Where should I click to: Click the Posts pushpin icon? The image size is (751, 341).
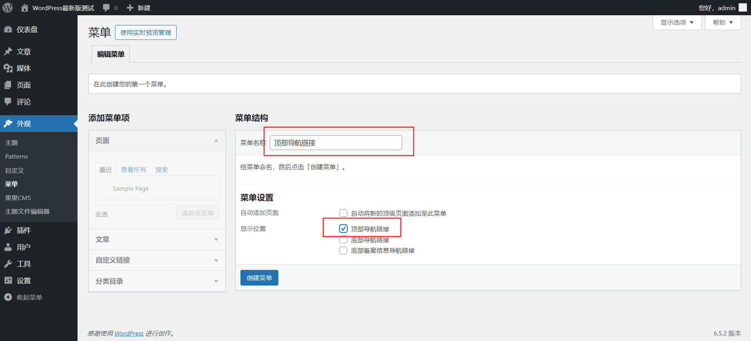(x=8, y=52)
